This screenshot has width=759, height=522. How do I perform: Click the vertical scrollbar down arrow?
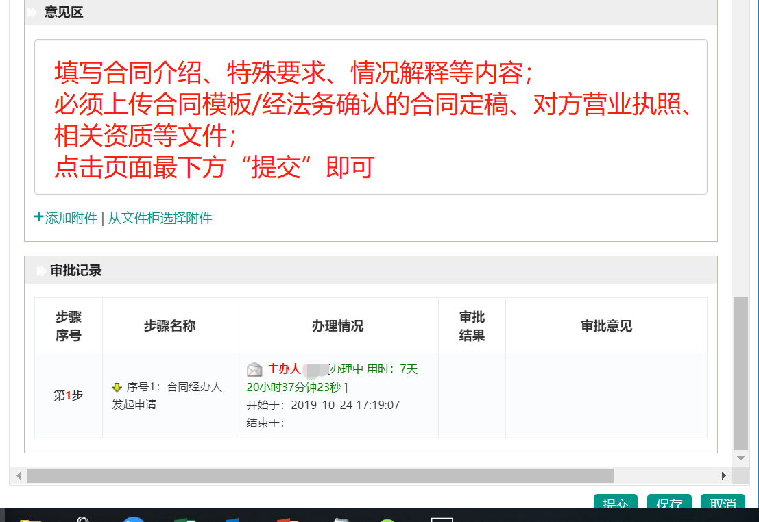pos(740,458)
